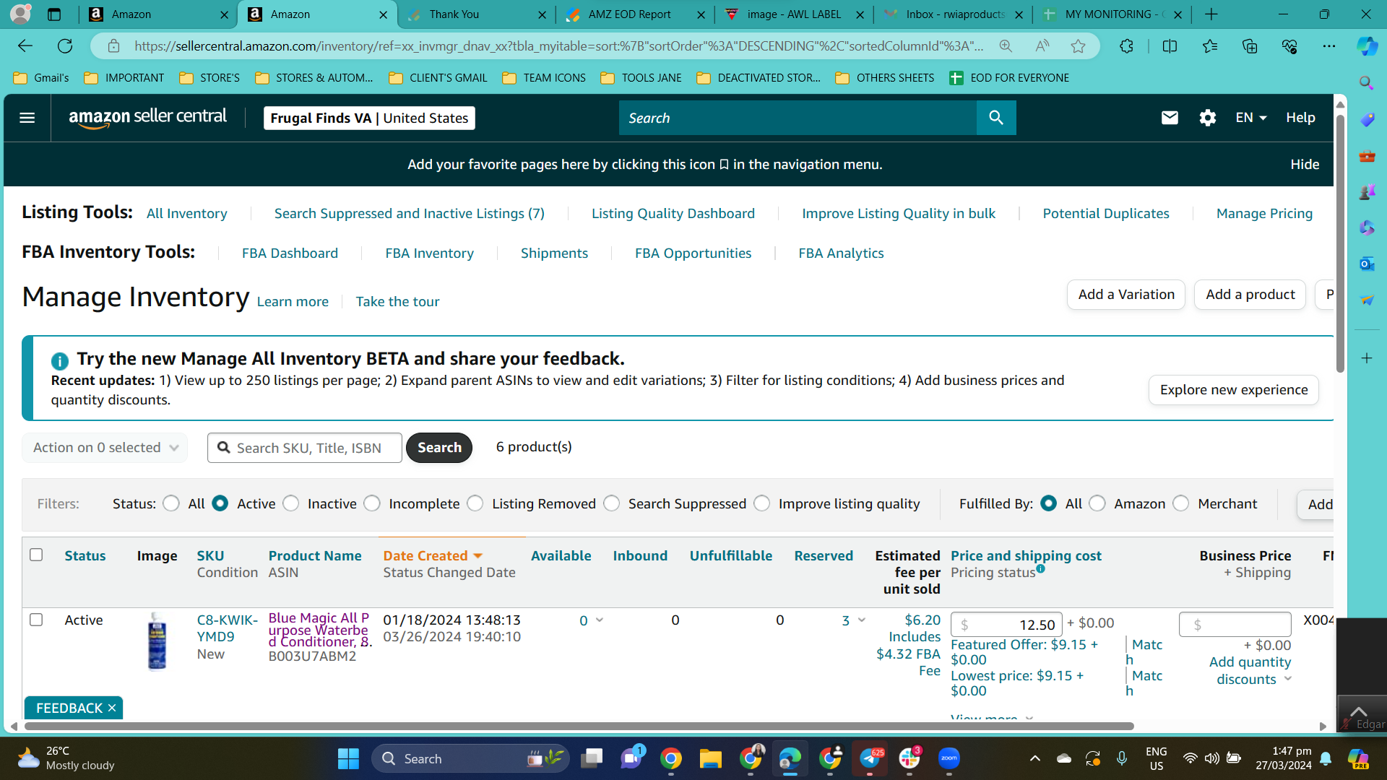The image size is (1387, 780).
Task: Click the black Search button for SKU search
Action: pos(439,448)
